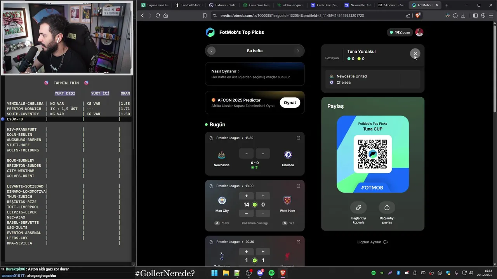Click Bağlantıyı paylaş share icon
The height and width of the screenshot is (279, 497).
pos(387,207)
